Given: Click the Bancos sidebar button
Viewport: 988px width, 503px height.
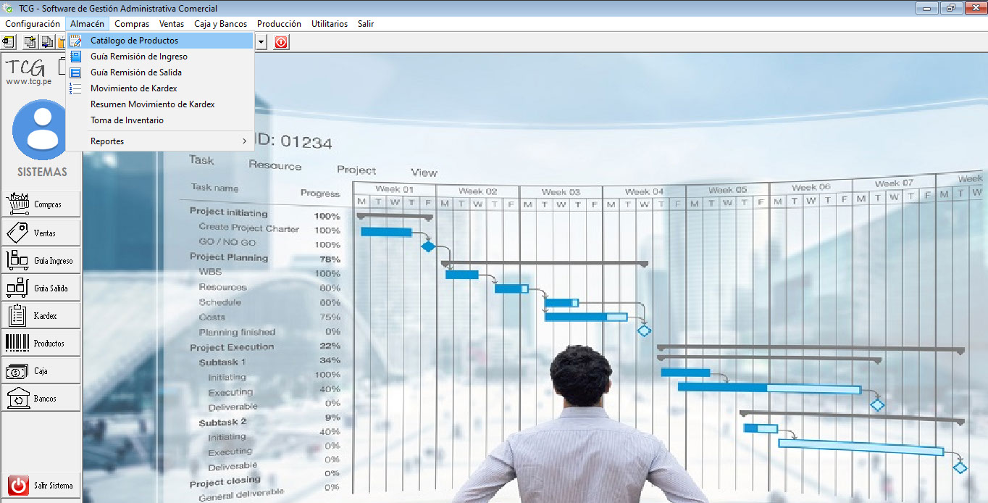Looking at the screenshot, I should [41, 398].
